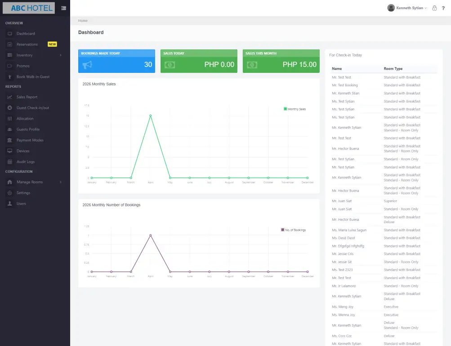This screenshot has height=346, width=451.
Task: Open the Guest Check-in/out menu item
Action: coord(33,108)
